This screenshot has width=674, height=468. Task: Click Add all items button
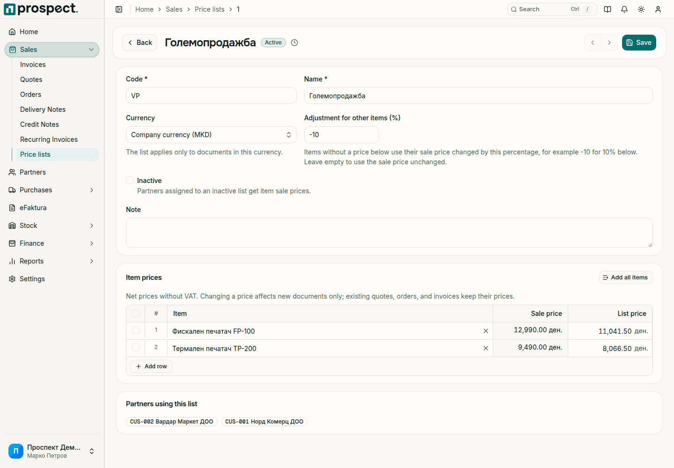pyautogui.click(x=626, y=278)
